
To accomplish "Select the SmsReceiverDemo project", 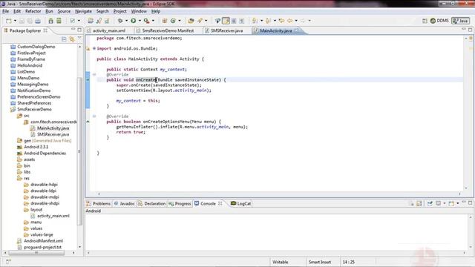I will click(34, 109).
